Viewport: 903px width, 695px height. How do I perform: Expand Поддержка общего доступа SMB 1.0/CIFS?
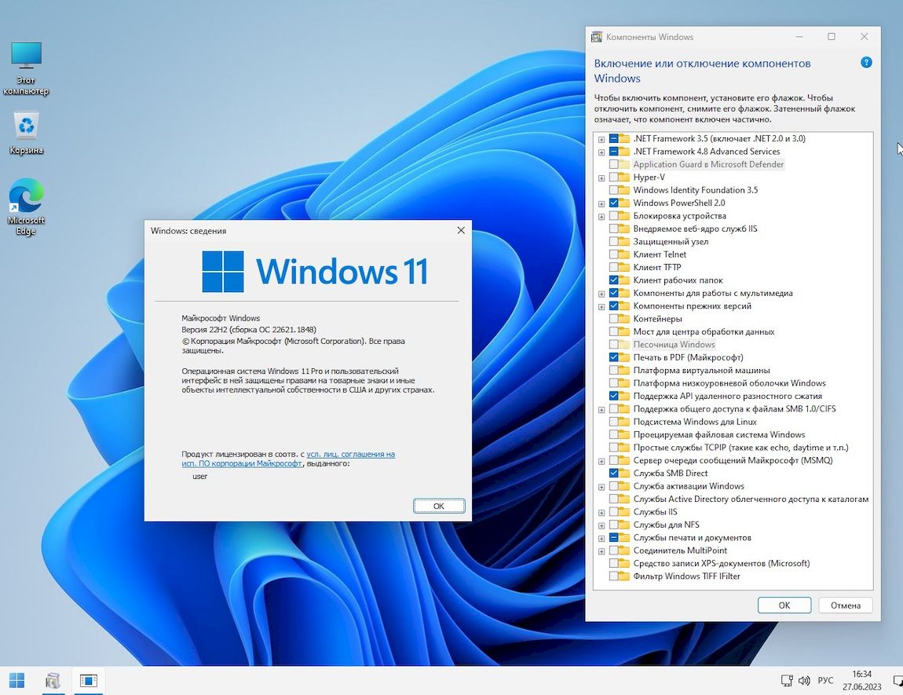pyautogui.click(x=601, y=409)
